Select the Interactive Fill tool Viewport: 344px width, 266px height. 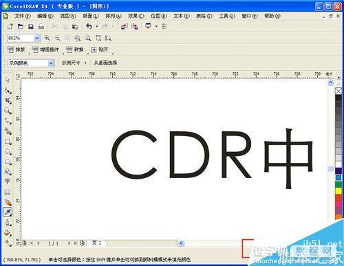click(8, 243)
